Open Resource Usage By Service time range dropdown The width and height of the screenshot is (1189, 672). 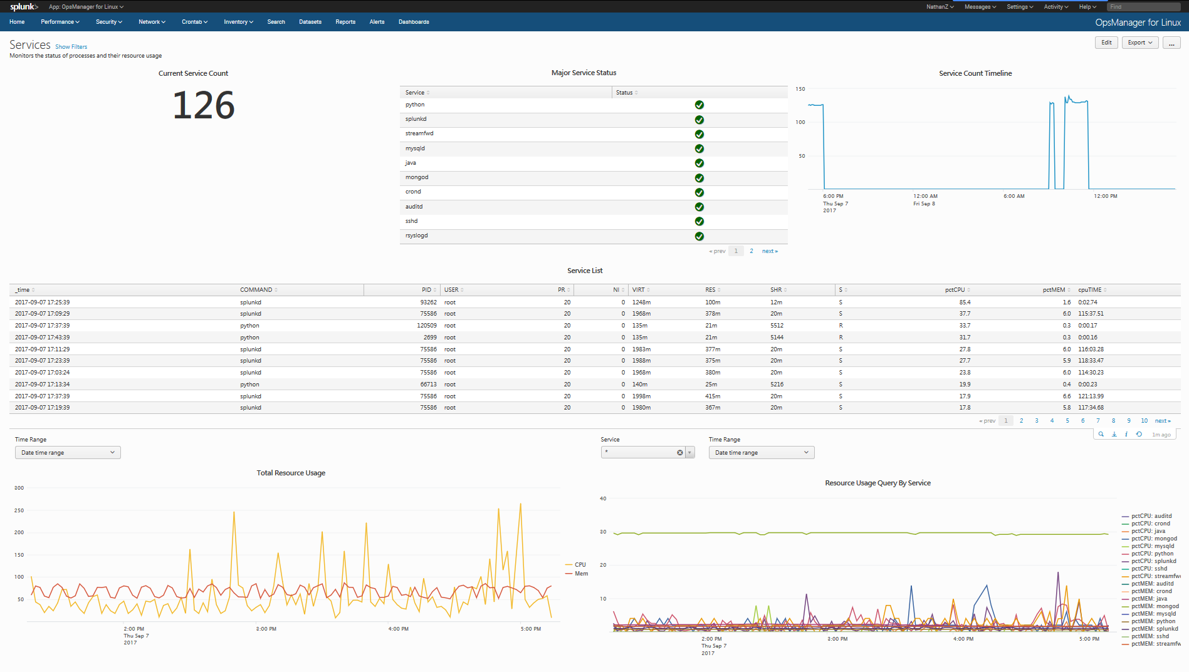[x=762, y=453]
